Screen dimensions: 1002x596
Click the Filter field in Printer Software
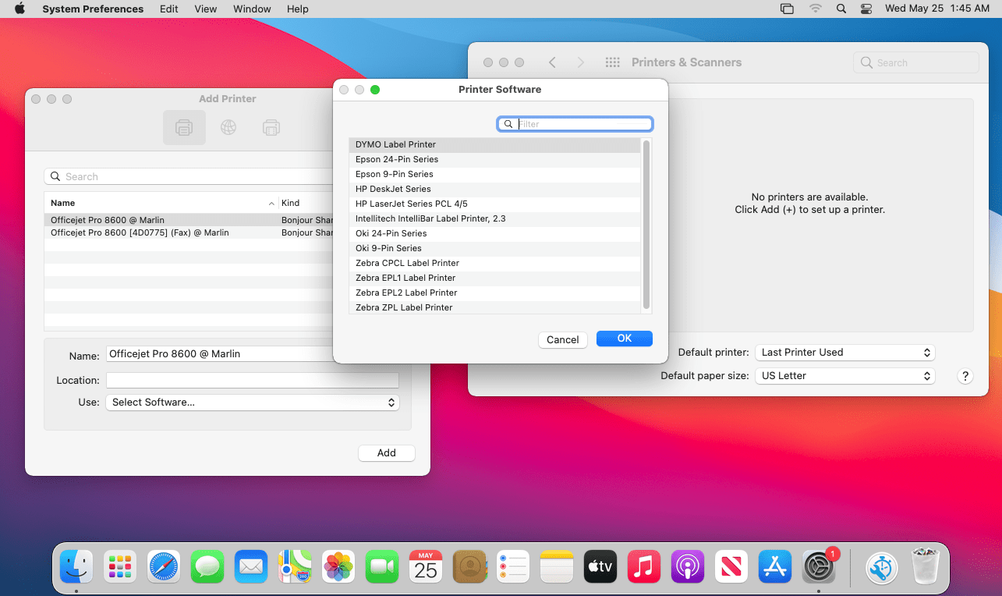click(575, 124)
